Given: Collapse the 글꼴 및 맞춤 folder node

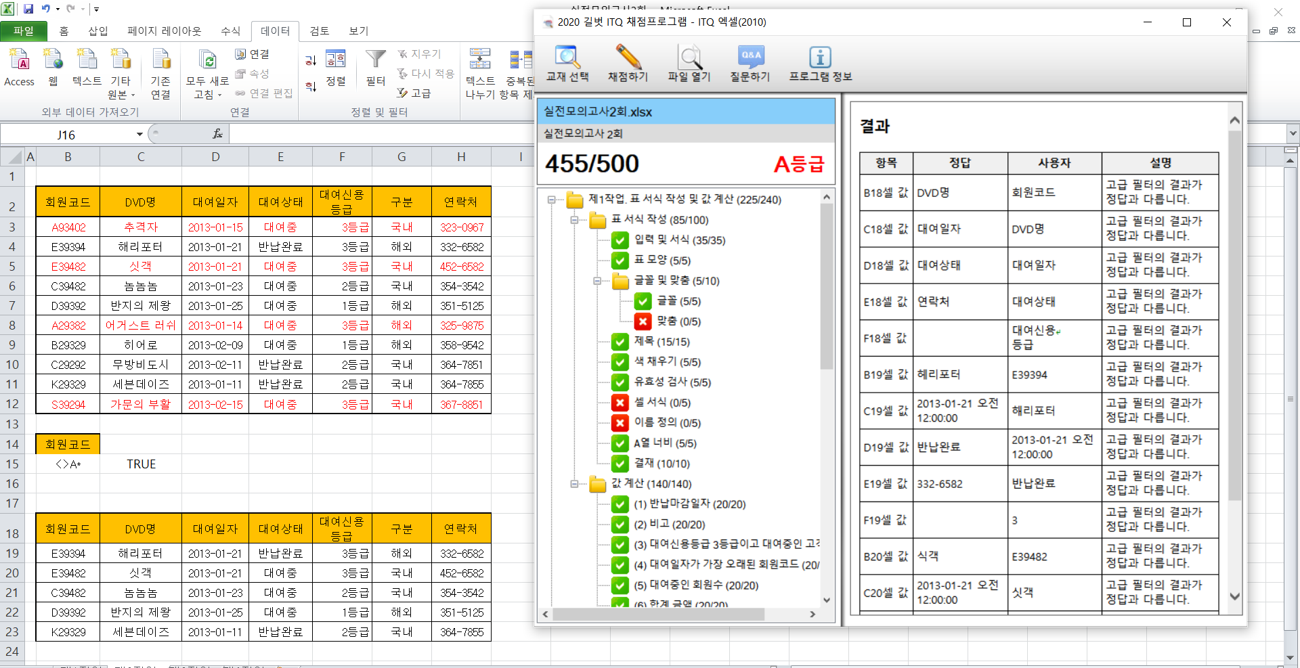Looking at the screenshot, I should point(597,281).
